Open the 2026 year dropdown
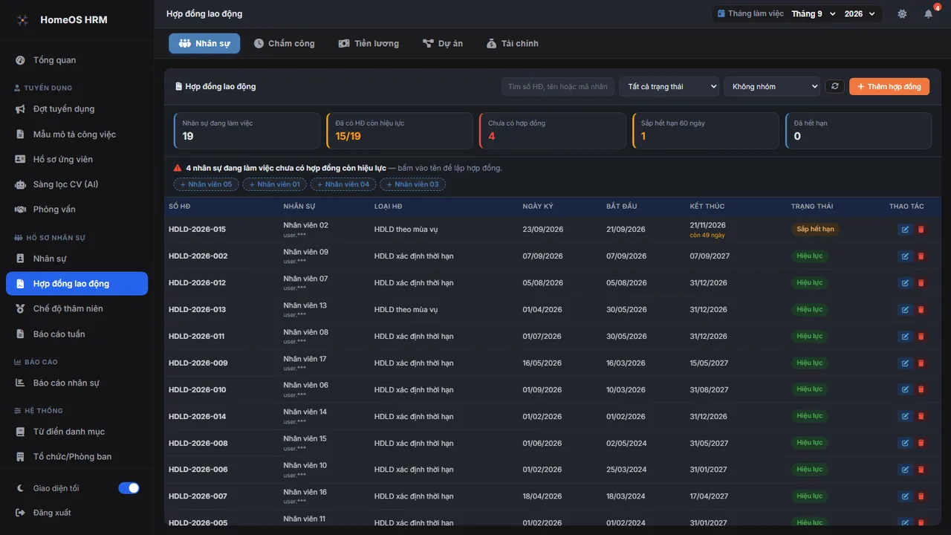Screen dimensions: 951x535 click(x=861, y=14)
